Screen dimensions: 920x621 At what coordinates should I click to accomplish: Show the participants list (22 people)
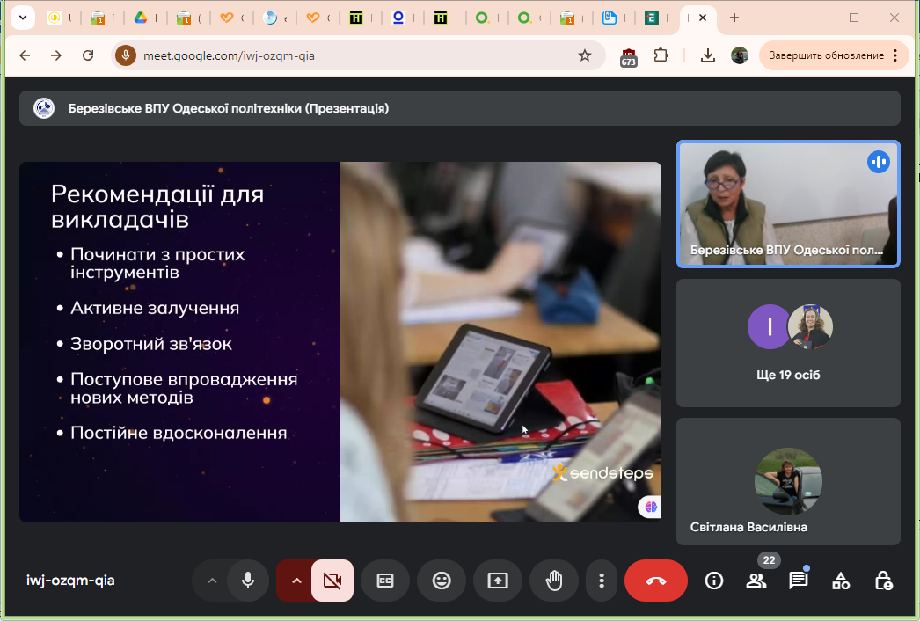(x=756, y=581)
